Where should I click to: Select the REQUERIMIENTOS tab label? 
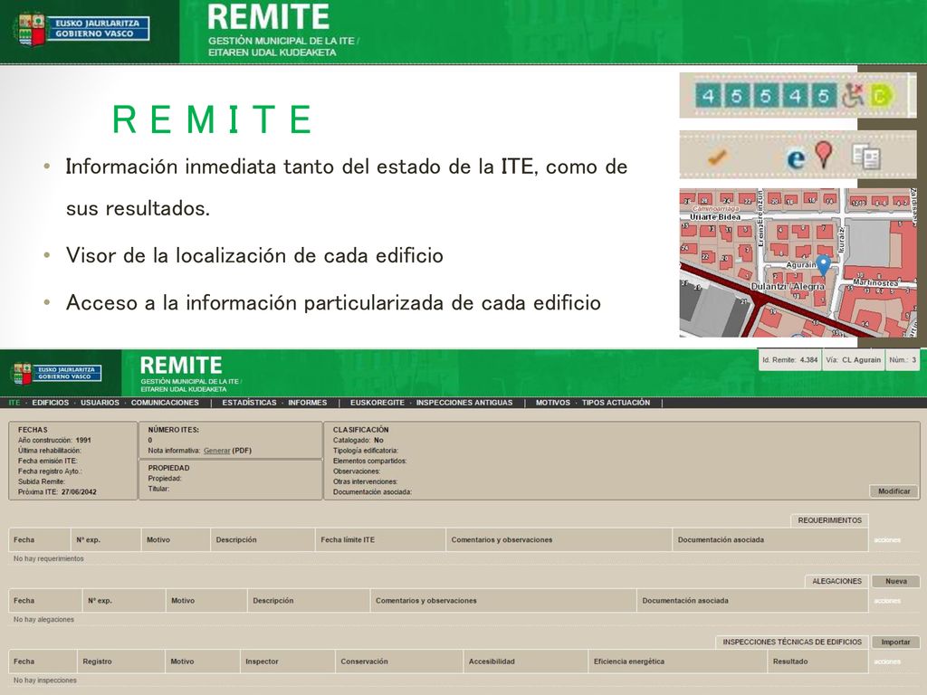[829, 520]
